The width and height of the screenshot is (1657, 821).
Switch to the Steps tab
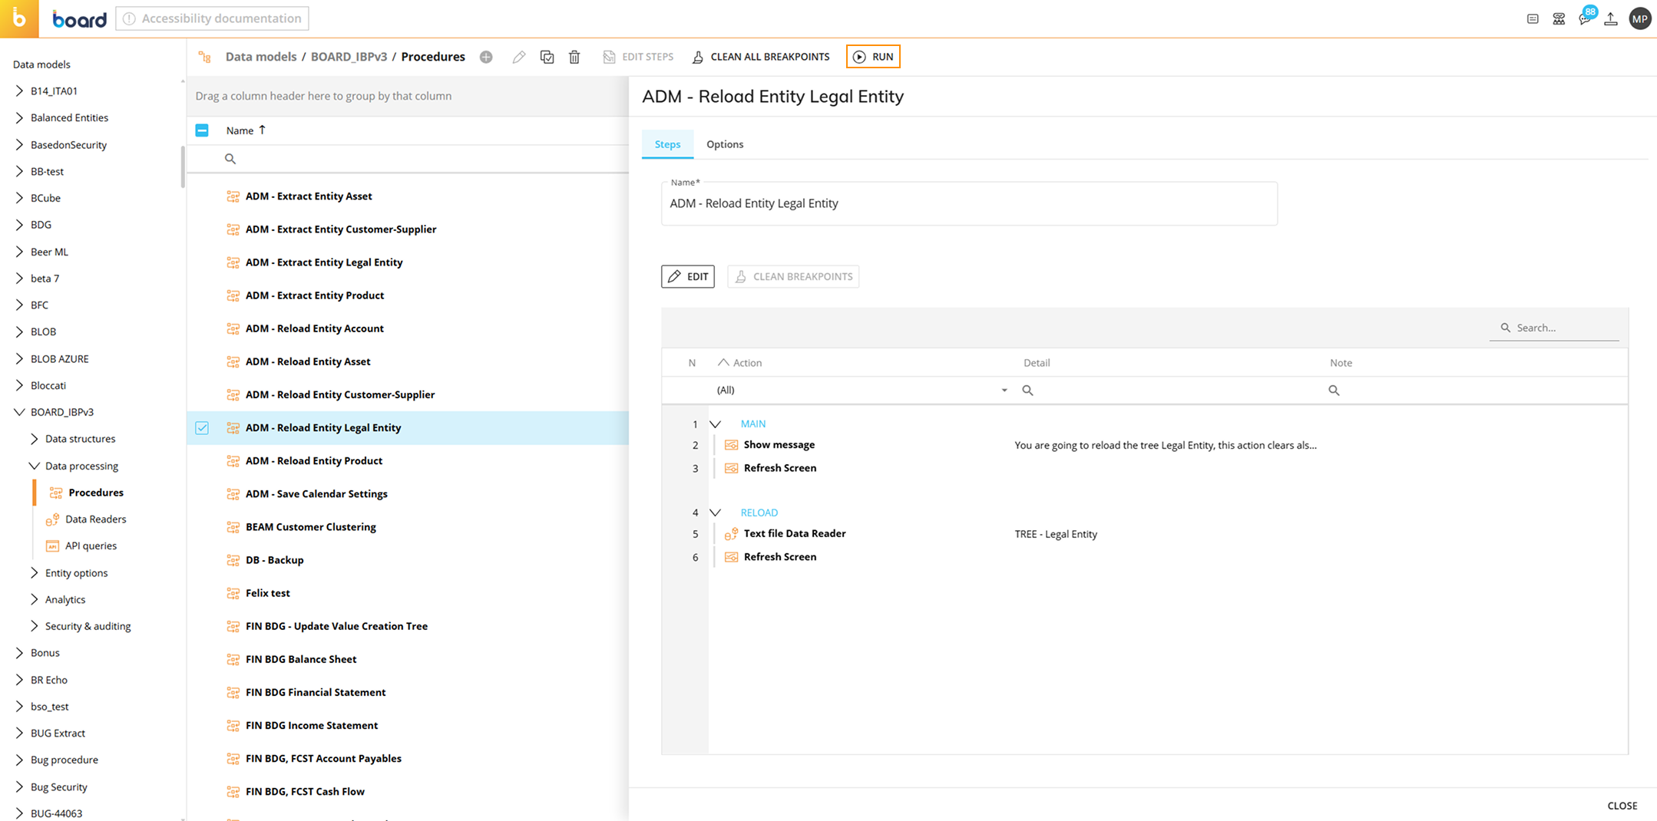click(667, 144)
